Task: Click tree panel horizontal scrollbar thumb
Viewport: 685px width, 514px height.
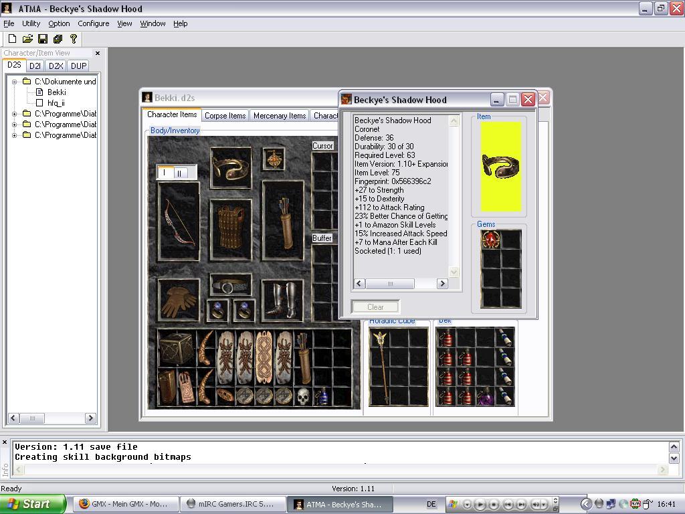Action: (32, 418)
